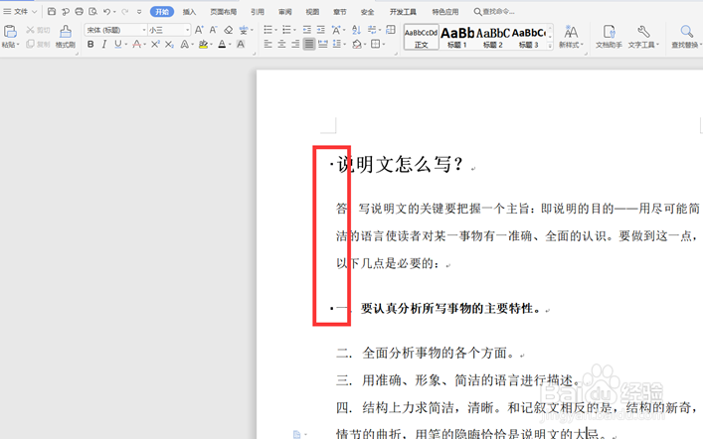This screenshot has height=439, width=704.
Task: Open the customize quick access toolbar dropdown
Action: click(139, 11)
